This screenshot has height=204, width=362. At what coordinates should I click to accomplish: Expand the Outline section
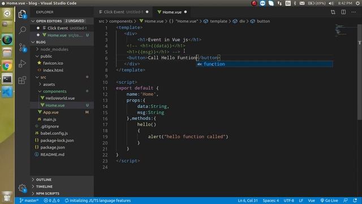coord(62,180)
